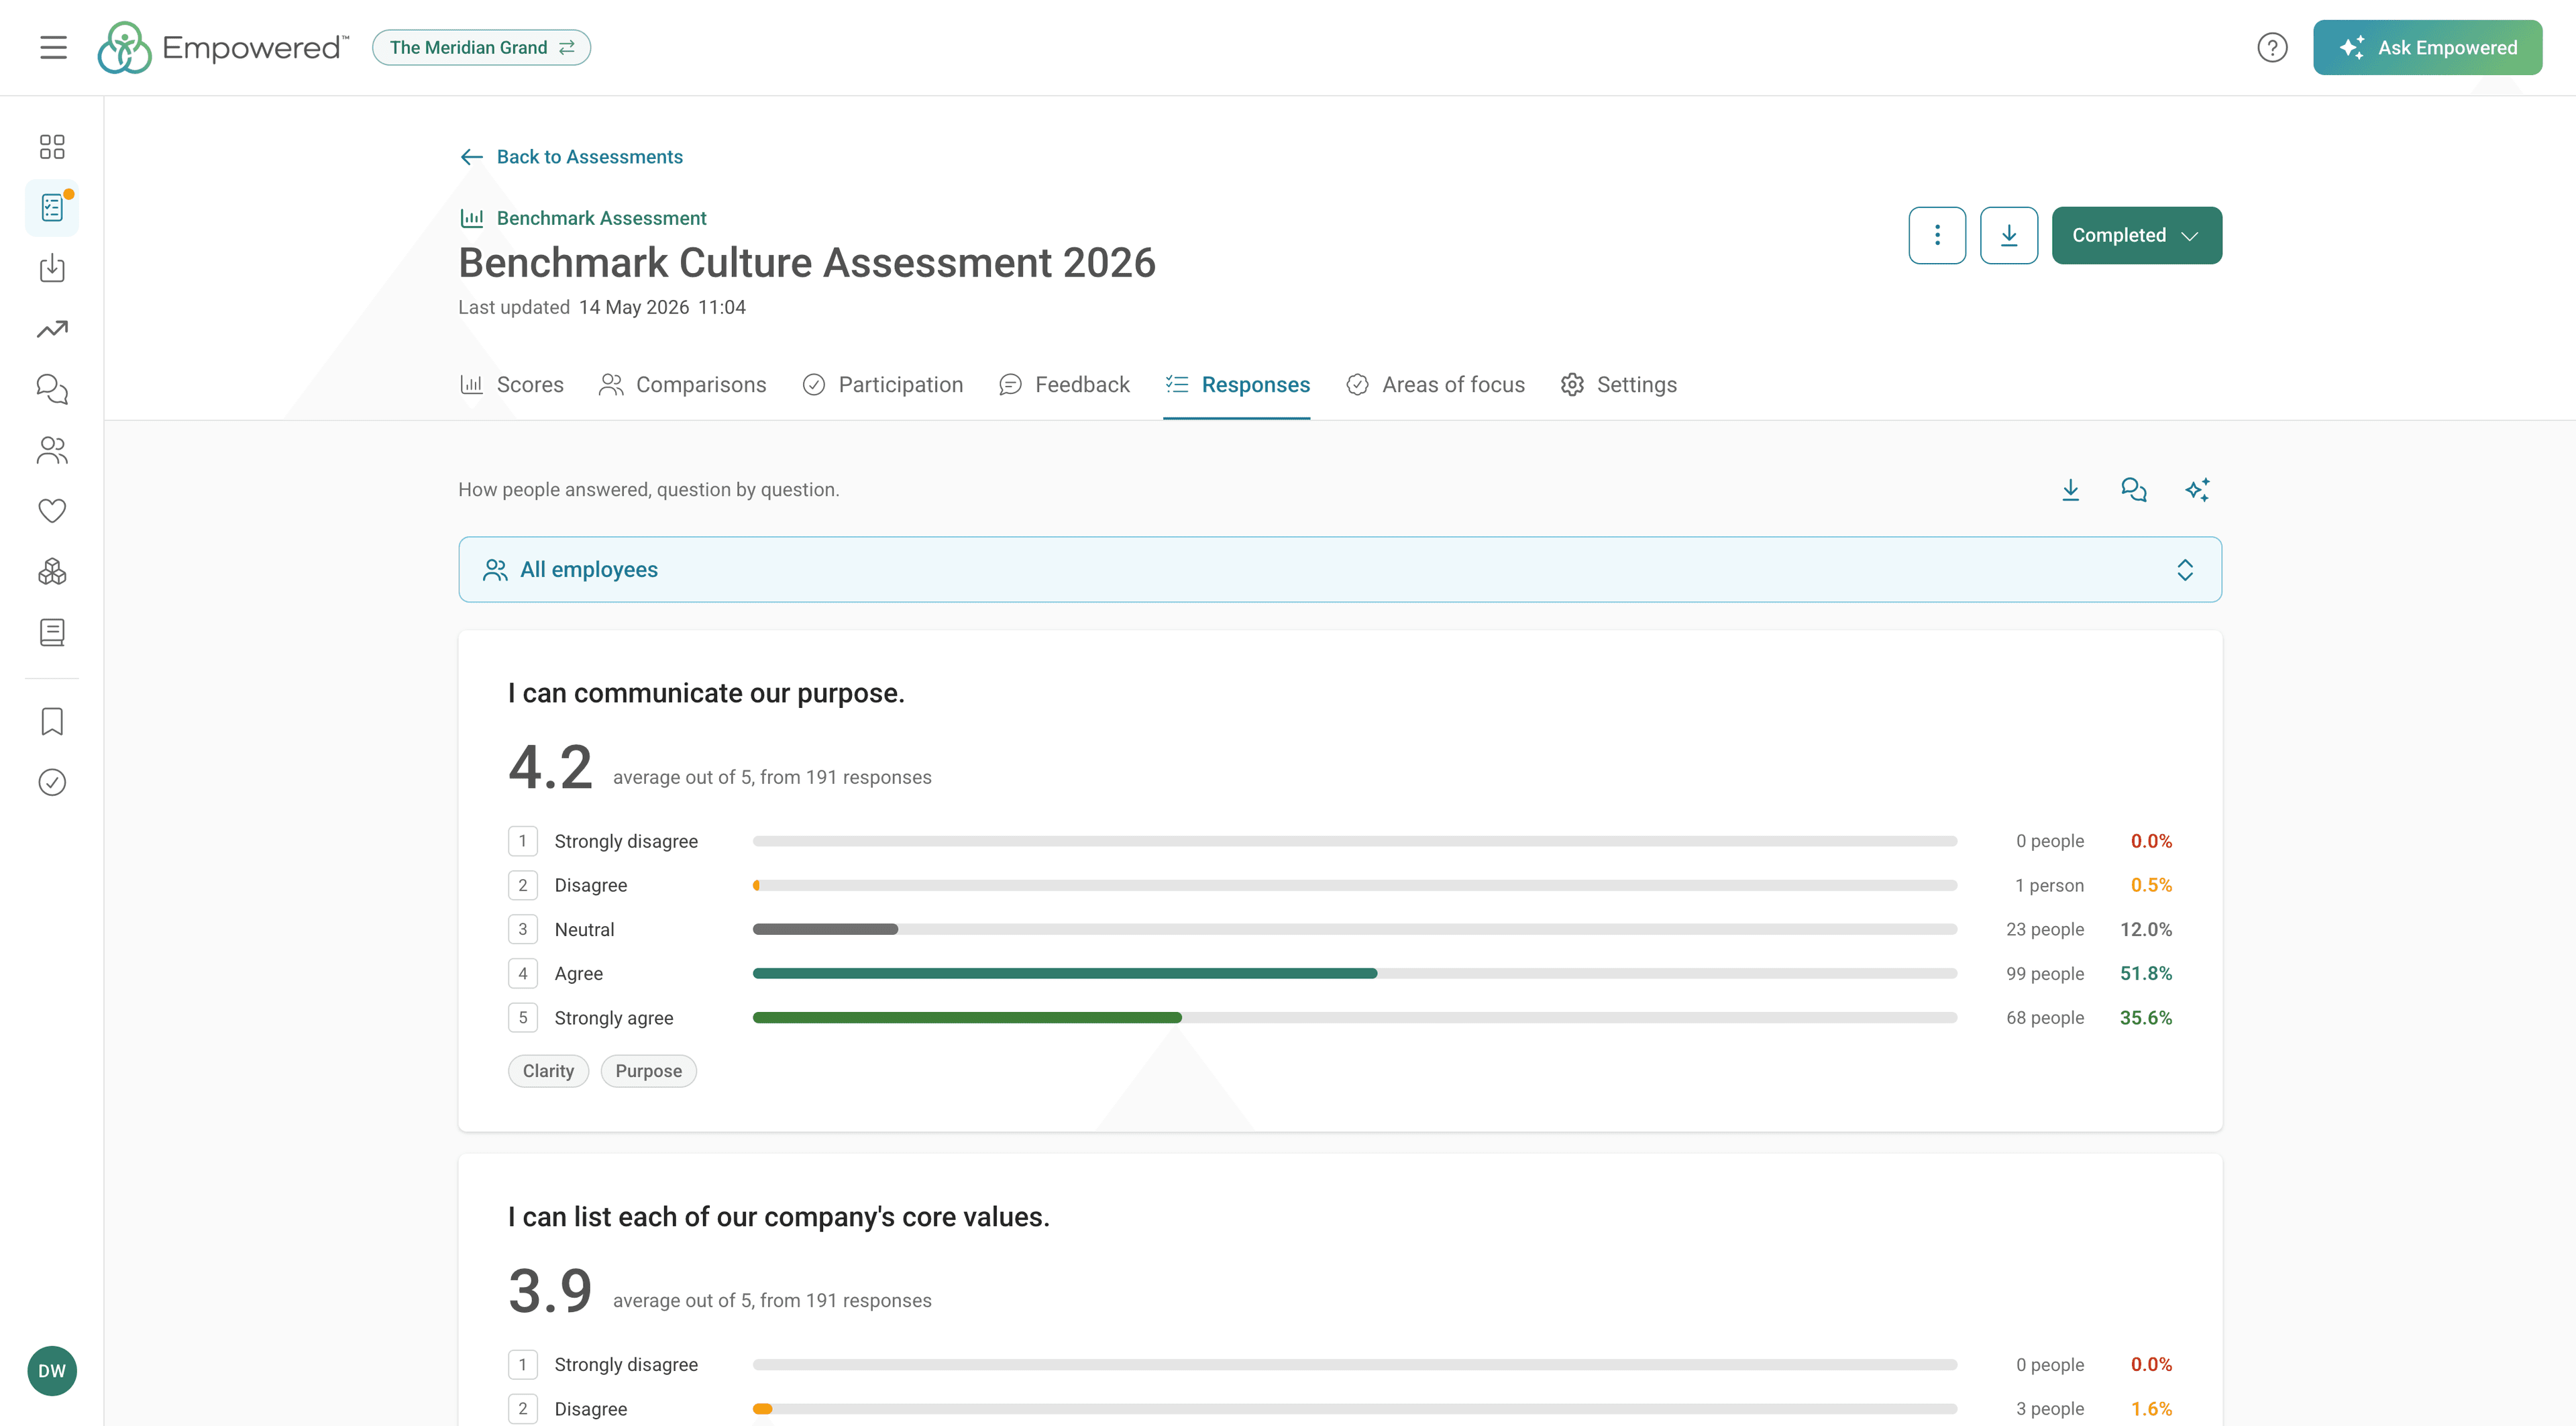
Task: Click the Purpose tag
Action: 648,1071
